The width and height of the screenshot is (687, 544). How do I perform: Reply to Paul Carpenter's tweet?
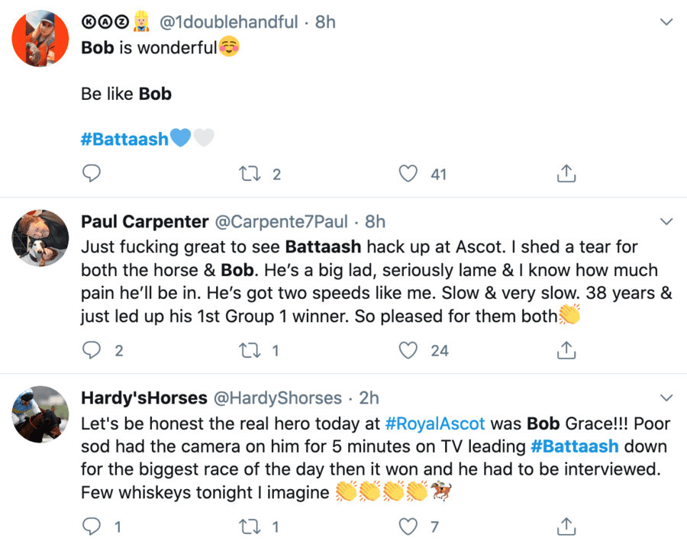(x=92, y=350)
